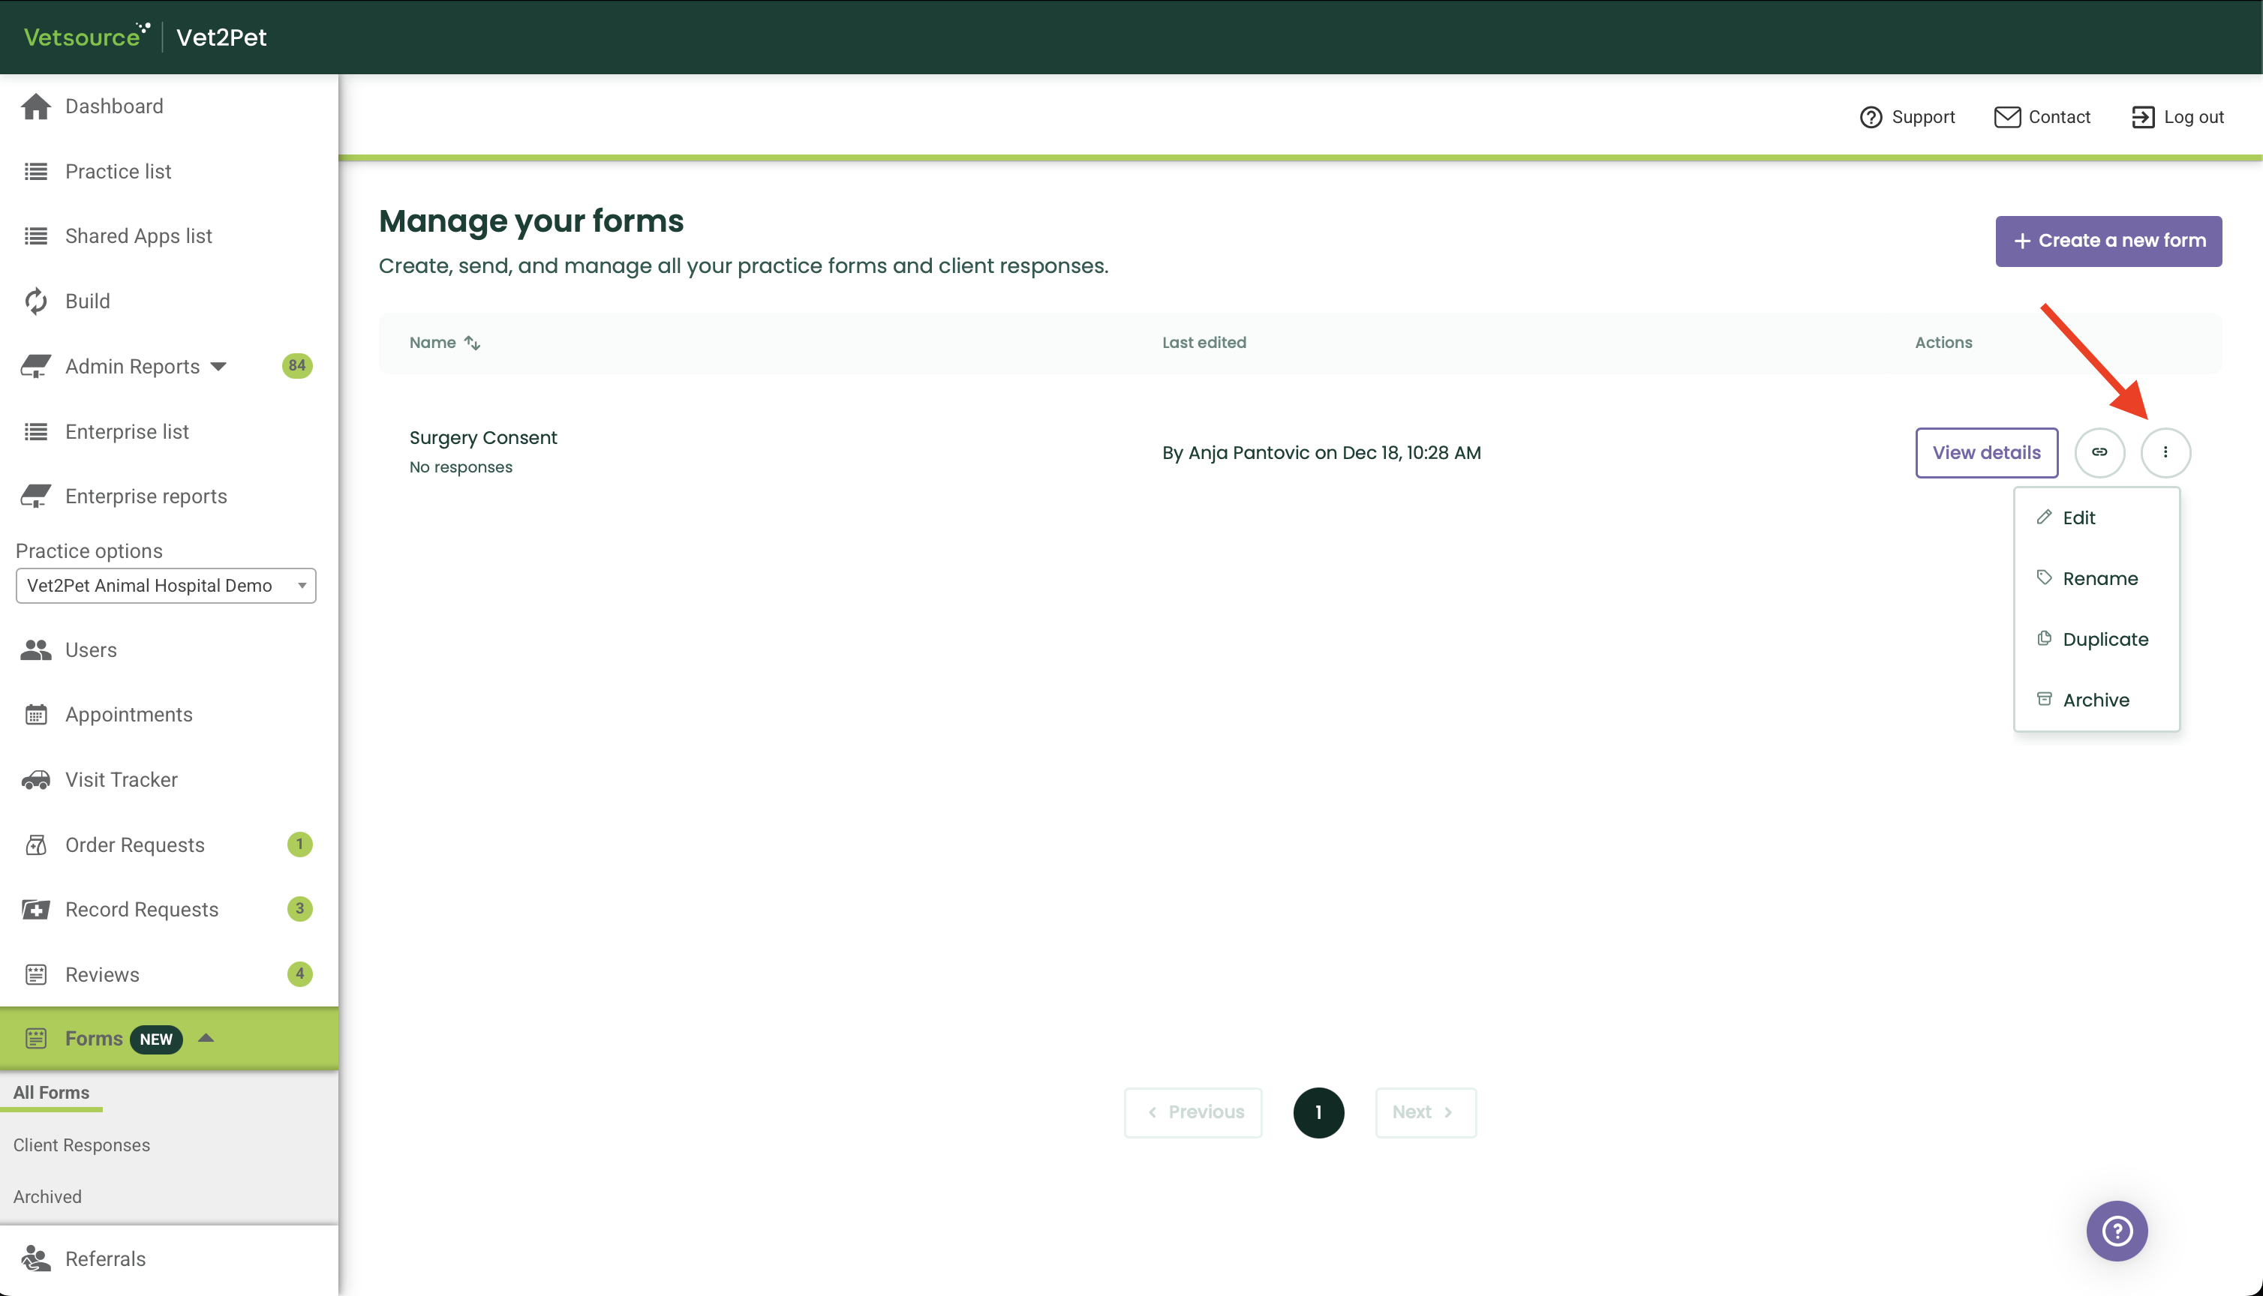Click the copy link icon for Surgery Consent

pos(2099,452)
